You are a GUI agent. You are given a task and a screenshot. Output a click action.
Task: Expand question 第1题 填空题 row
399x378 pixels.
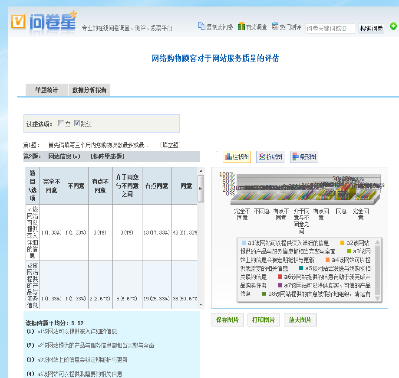(x=102, y=145)
